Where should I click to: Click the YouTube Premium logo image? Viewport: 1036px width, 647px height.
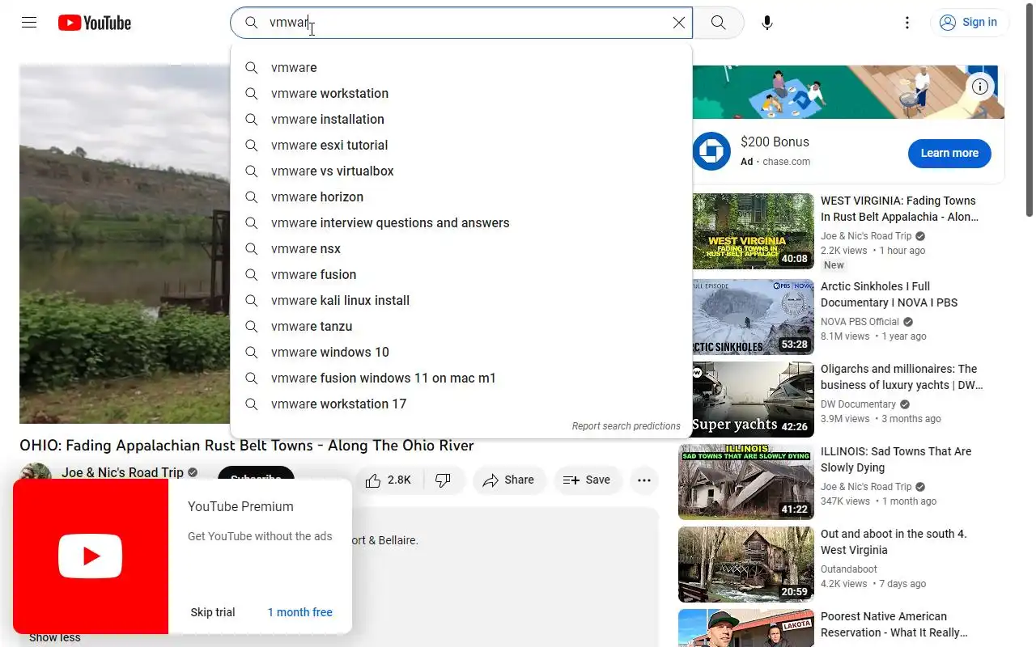[91, 556]
